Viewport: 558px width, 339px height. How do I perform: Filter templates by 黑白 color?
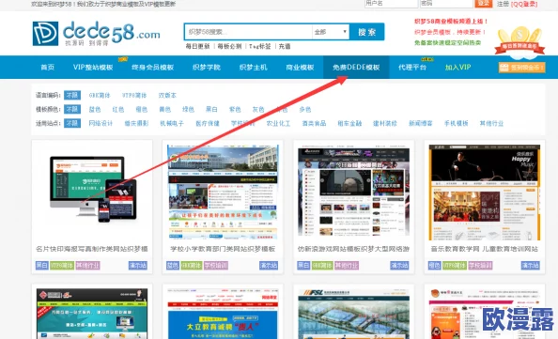coord(211,109)
